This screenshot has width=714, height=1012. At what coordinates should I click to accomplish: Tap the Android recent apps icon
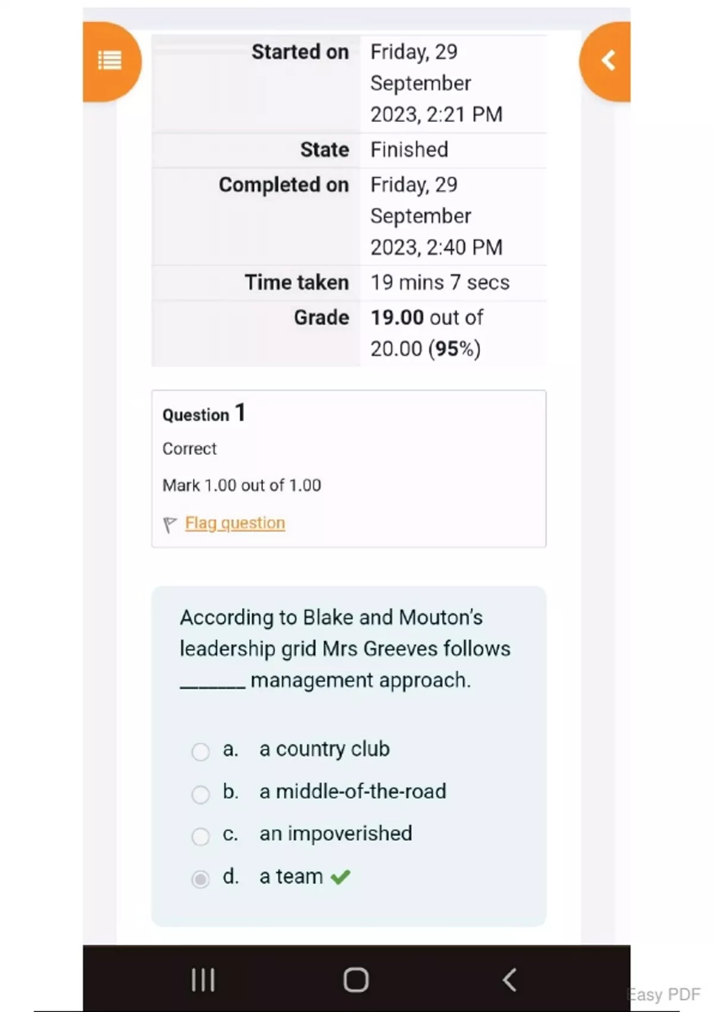[203, 979]
